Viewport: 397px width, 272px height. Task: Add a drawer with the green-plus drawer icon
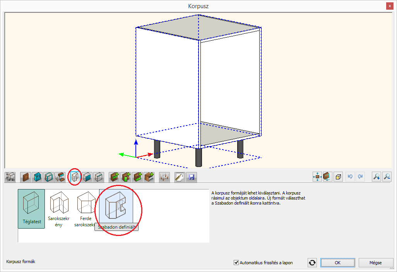coord(137,177)
